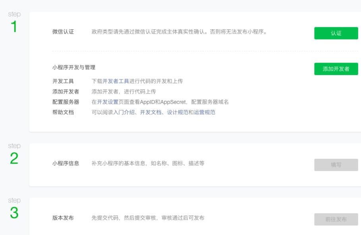Click the greyed-out 前往发布 button
361x235 pixels.
point(336,220)
